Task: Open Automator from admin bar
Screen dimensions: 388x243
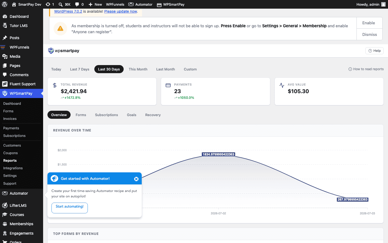Action: click(140, 4)
